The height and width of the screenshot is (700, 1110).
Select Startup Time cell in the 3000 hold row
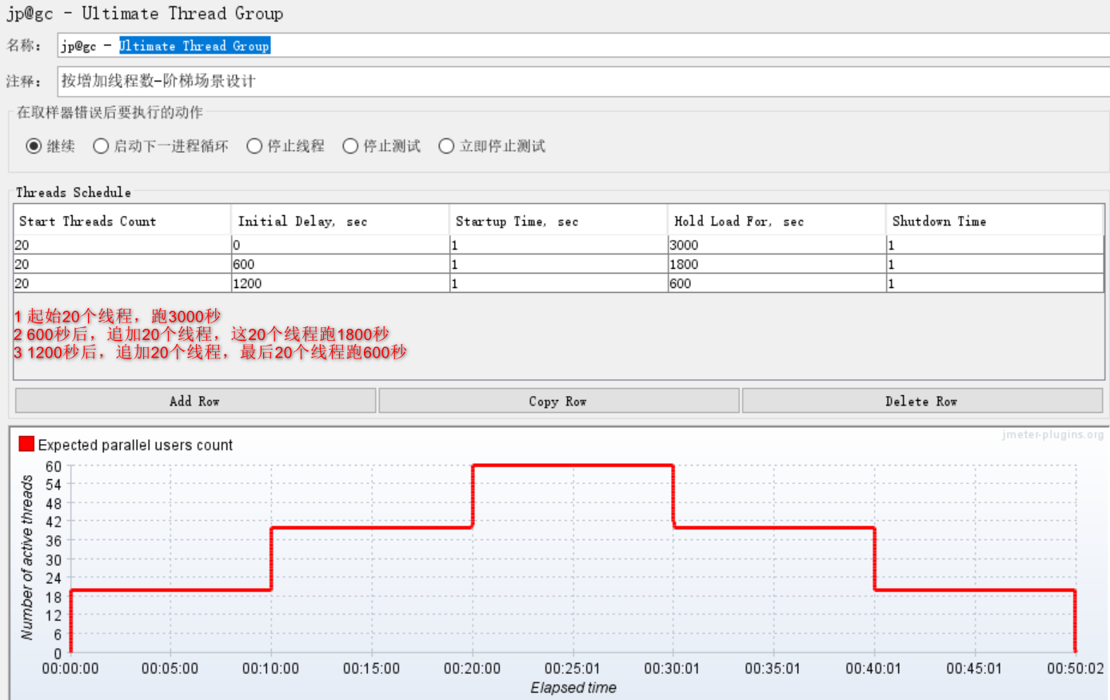[558, 245]
